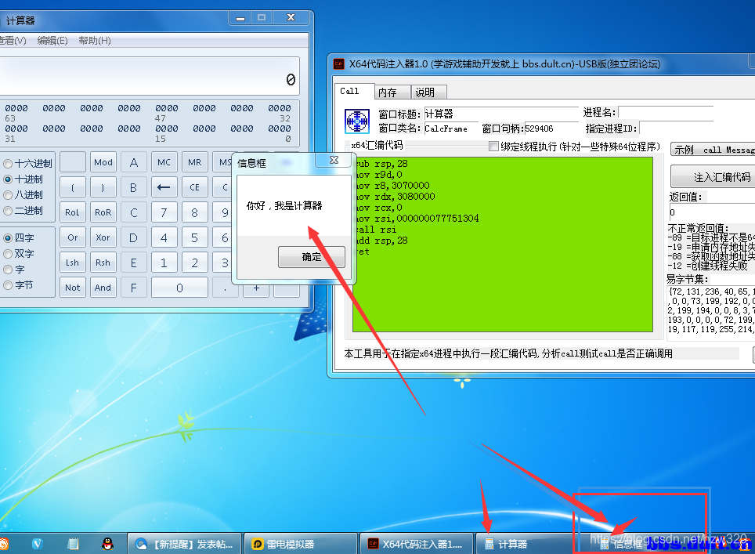Open the blue V shield taskbar icon
Image resolution: width=755 pixels, height=554 pixels.
[38, 545]
